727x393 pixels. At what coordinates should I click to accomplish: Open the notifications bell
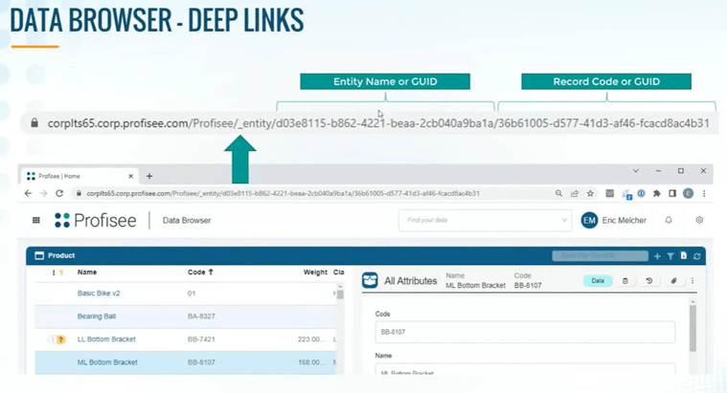(669, 220)
